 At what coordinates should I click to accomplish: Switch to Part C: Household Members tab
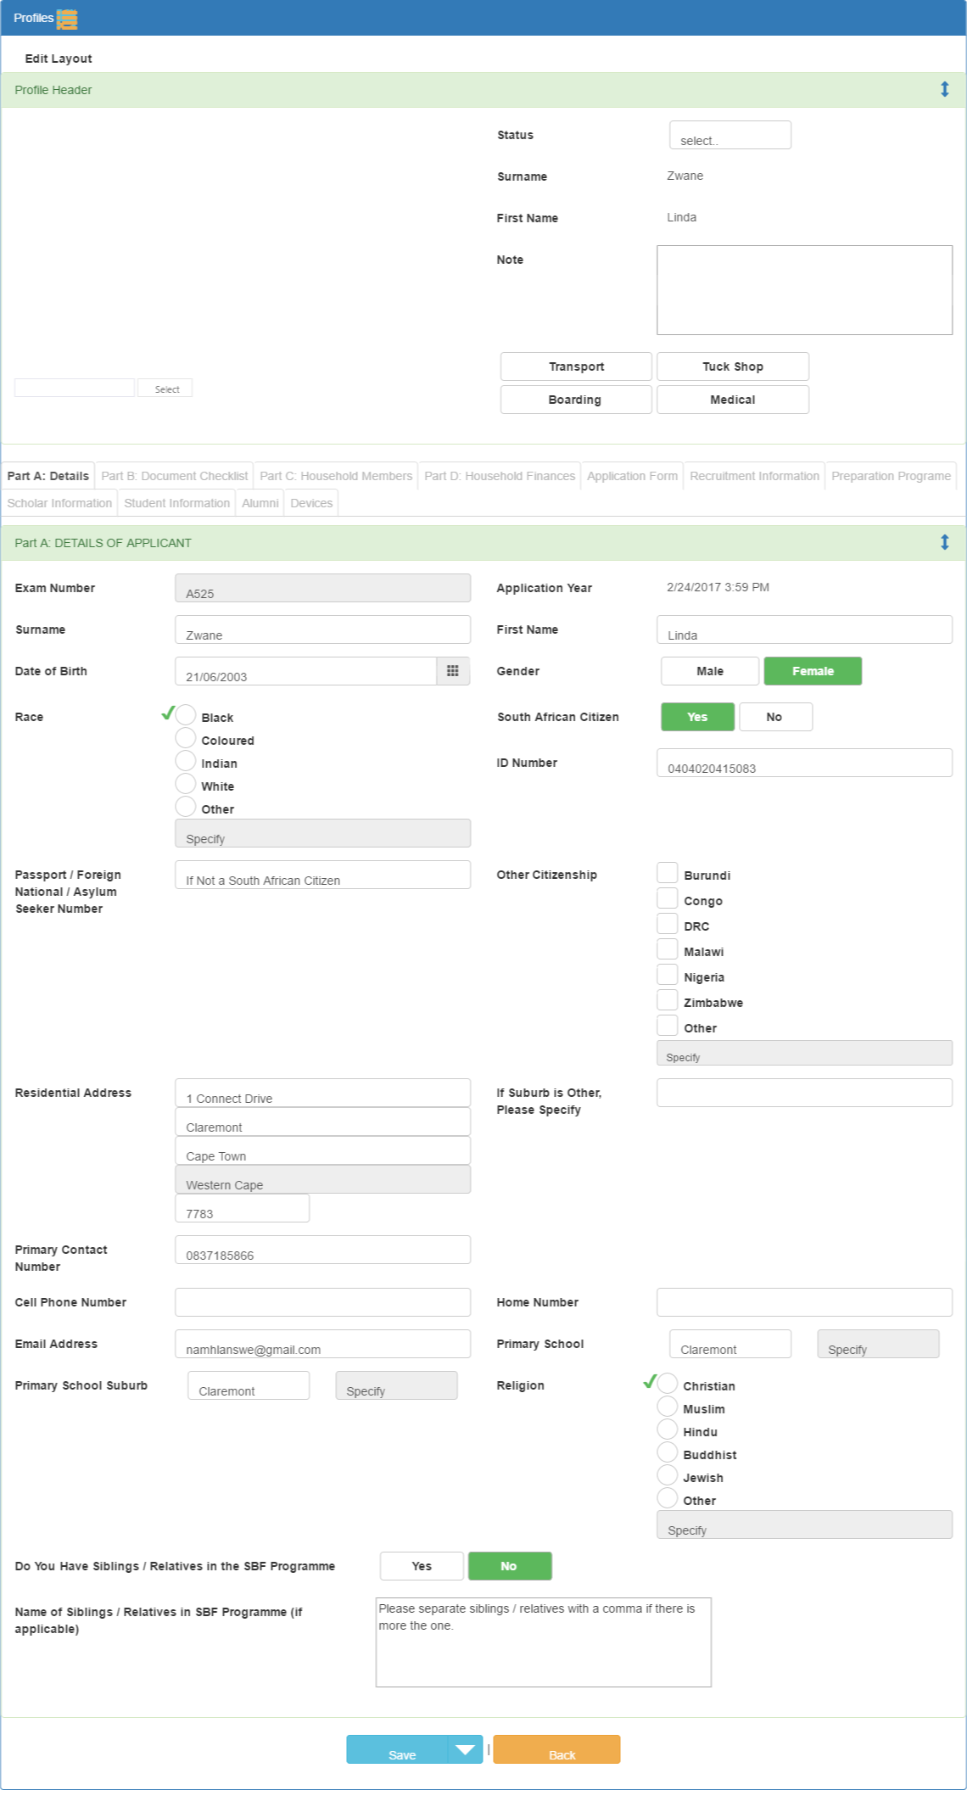[336, 476]
